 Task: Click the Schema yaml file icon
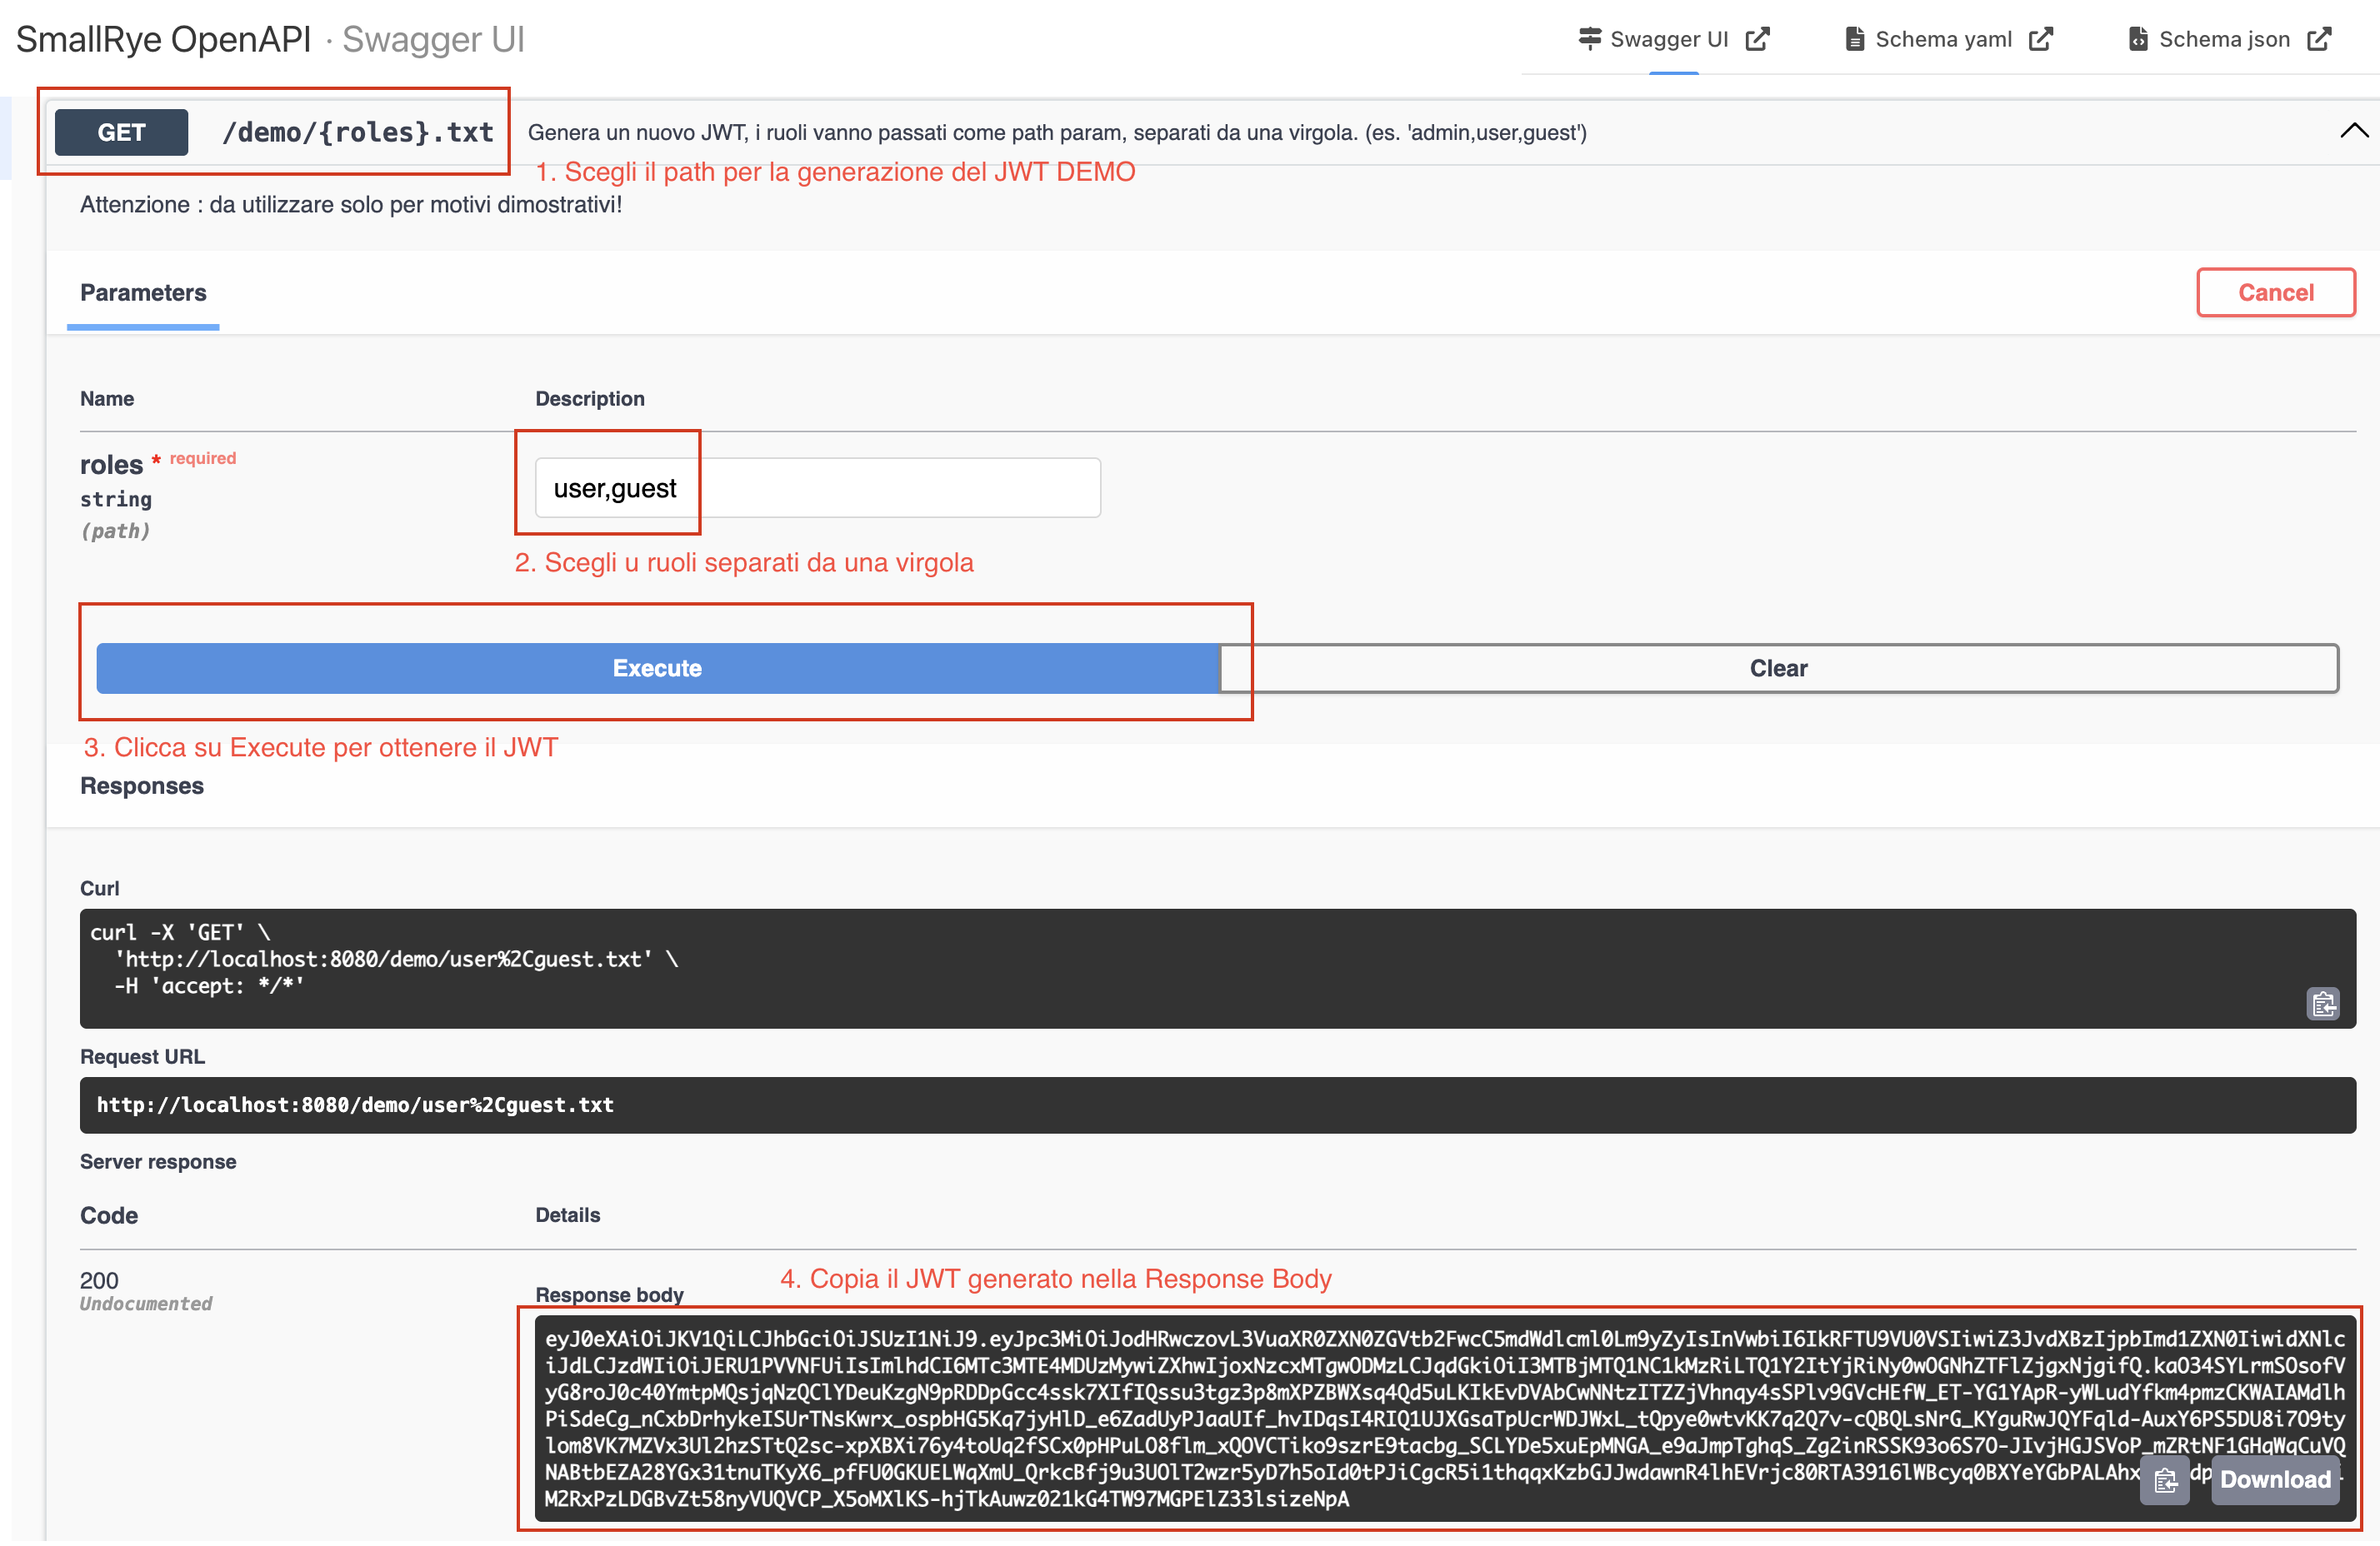1854,39
